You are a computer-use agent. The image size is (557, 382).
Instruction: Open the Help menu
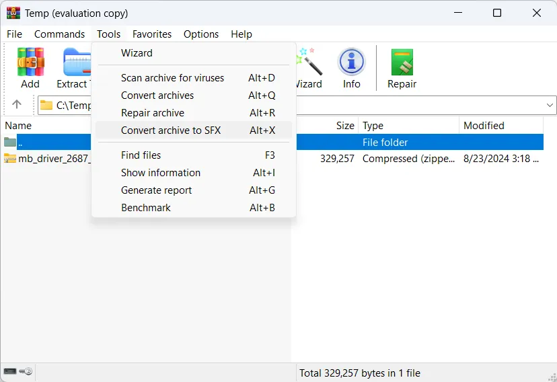tap(242, 34)
